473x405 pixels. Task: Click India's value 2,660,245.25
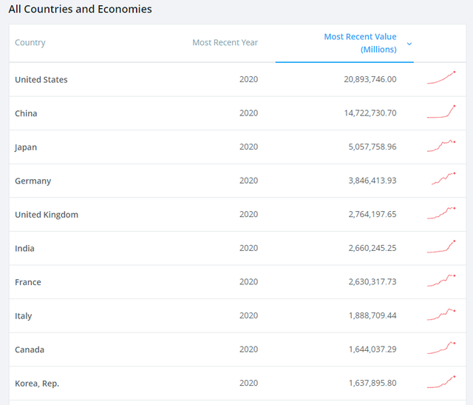tap(372, 248)
